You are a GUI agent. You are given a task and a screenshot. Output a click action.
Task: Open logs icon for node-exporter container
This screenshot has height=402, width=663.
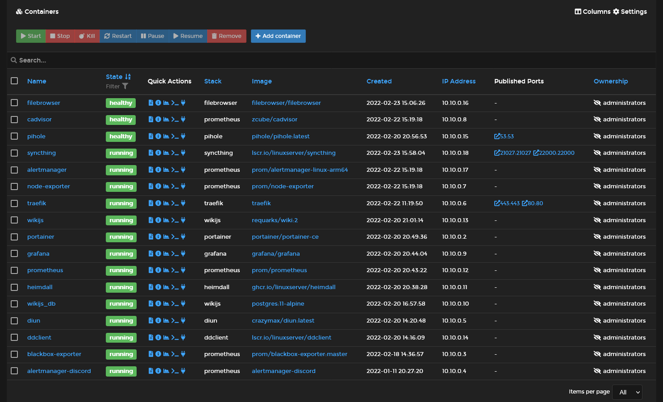tap(151, 186)
